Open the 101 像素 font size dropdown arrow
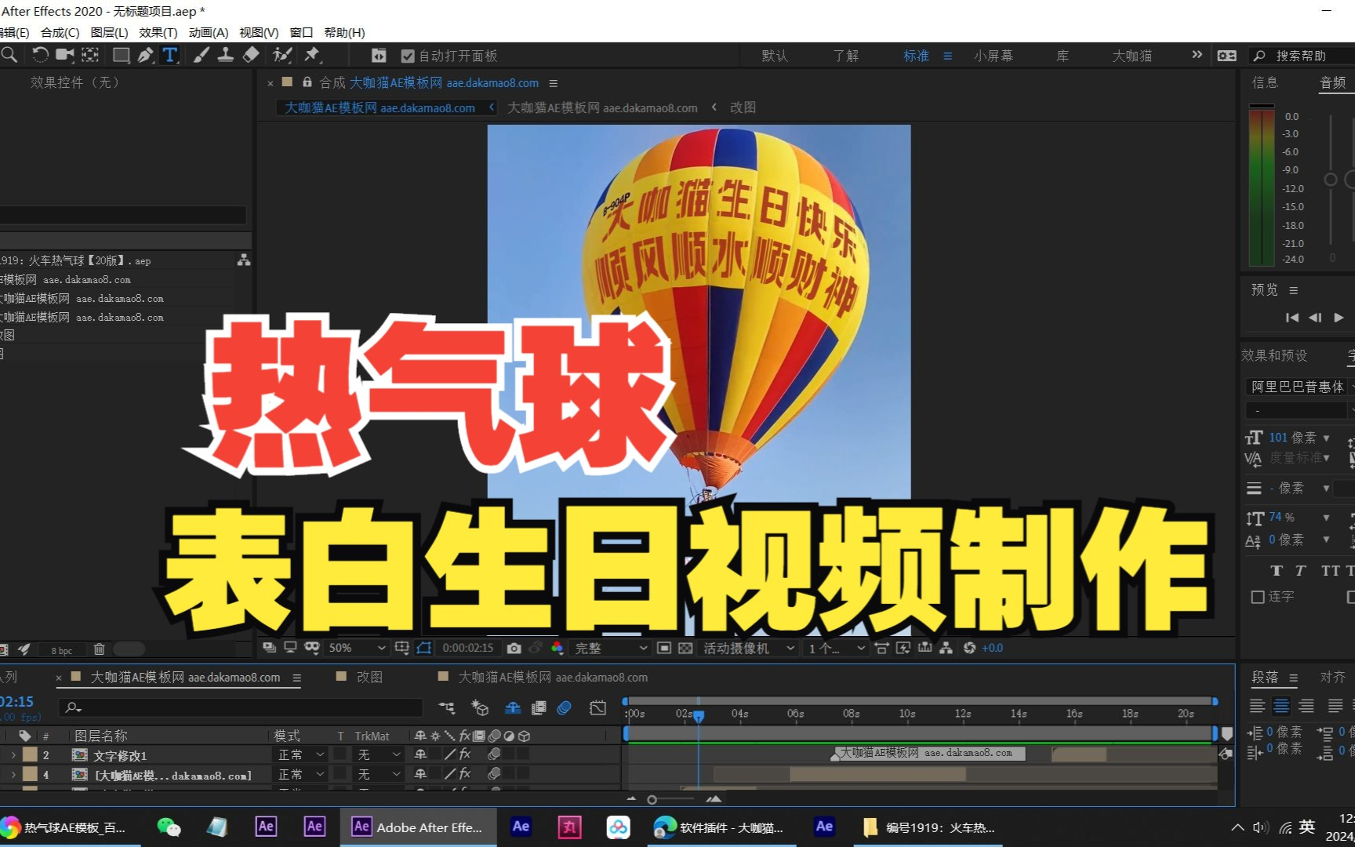 pyautogui.click(x=1326, y=438)
